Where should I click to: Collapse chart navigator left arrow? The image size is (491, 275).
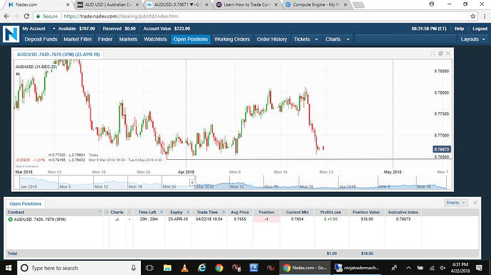192,183
